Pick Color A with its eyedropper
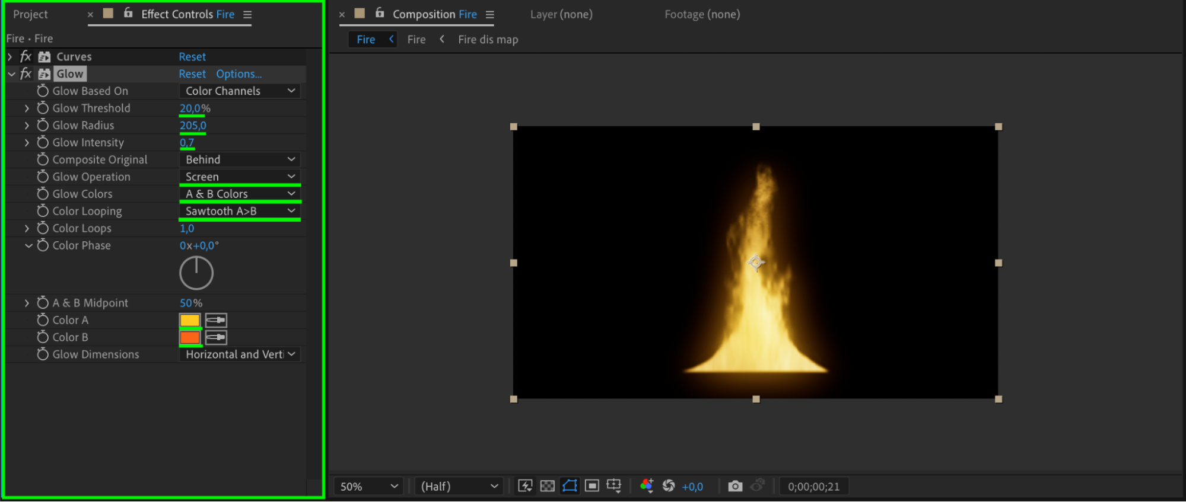This screenshot has height=502, width=1186. pos(216,320)
